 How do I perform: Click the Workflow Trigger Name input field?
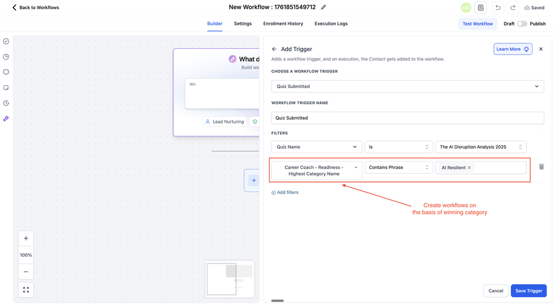coord(407,118)
